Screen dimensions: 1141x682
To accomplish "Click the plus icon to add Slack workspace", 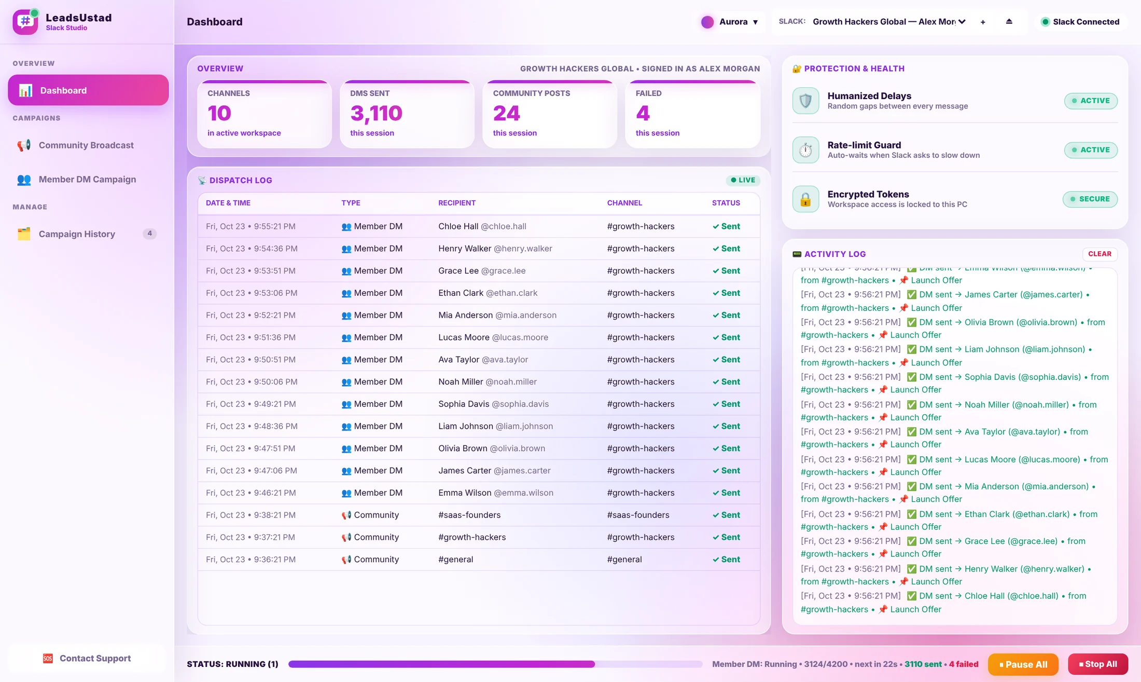I will 983,22.
